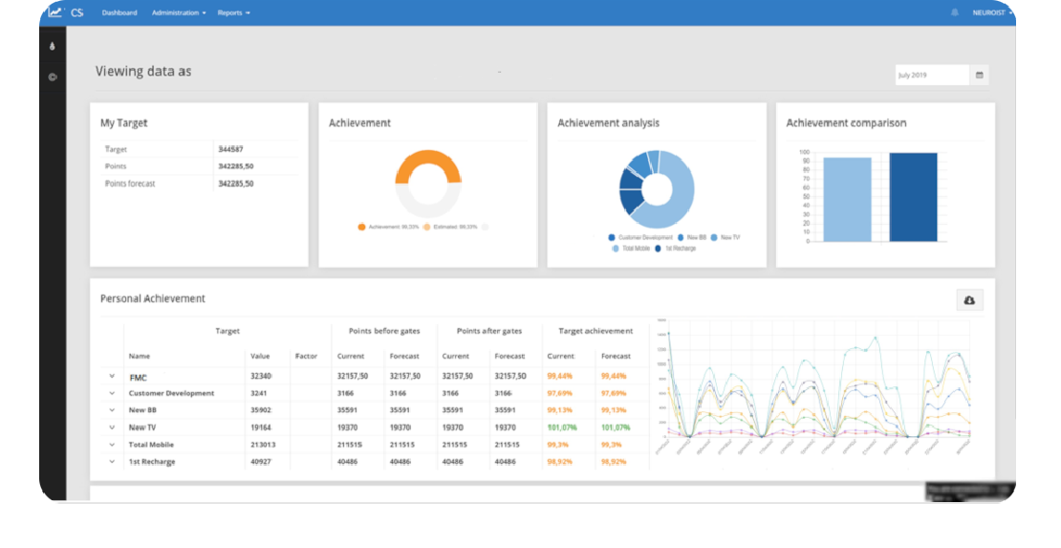Click the second sidebar icon below the drop
Screen dimensions: 1061x548
(53, 77)
